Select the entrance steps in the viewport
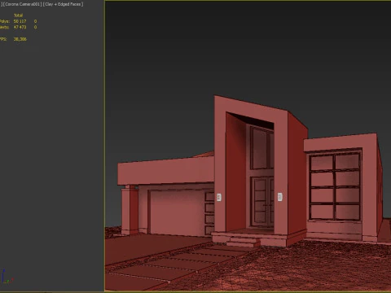 point(243,241)
